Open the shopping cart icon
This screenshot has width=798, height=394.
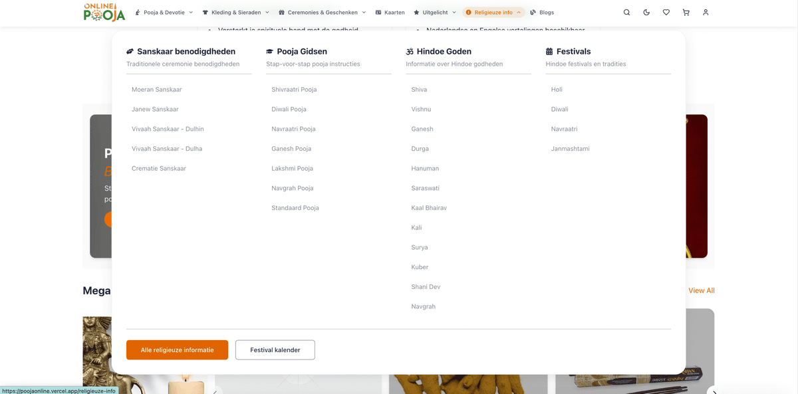[686, 13]
